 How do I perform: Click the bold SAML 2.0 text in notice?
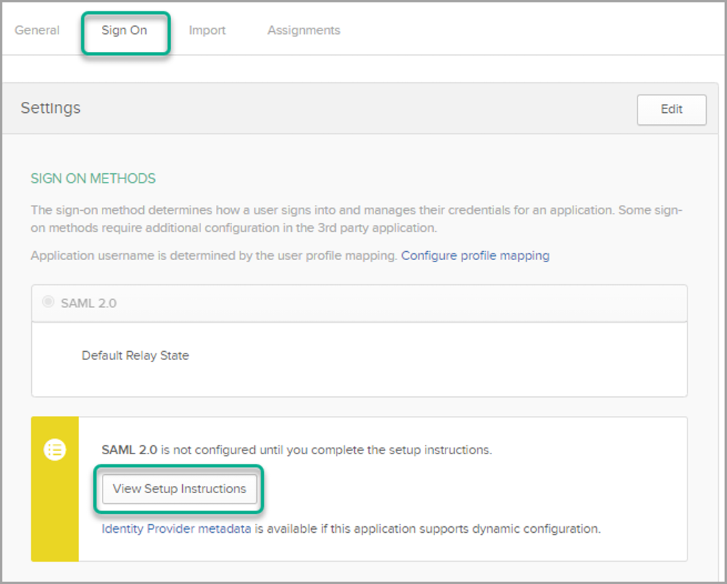(x=129, y=450)
